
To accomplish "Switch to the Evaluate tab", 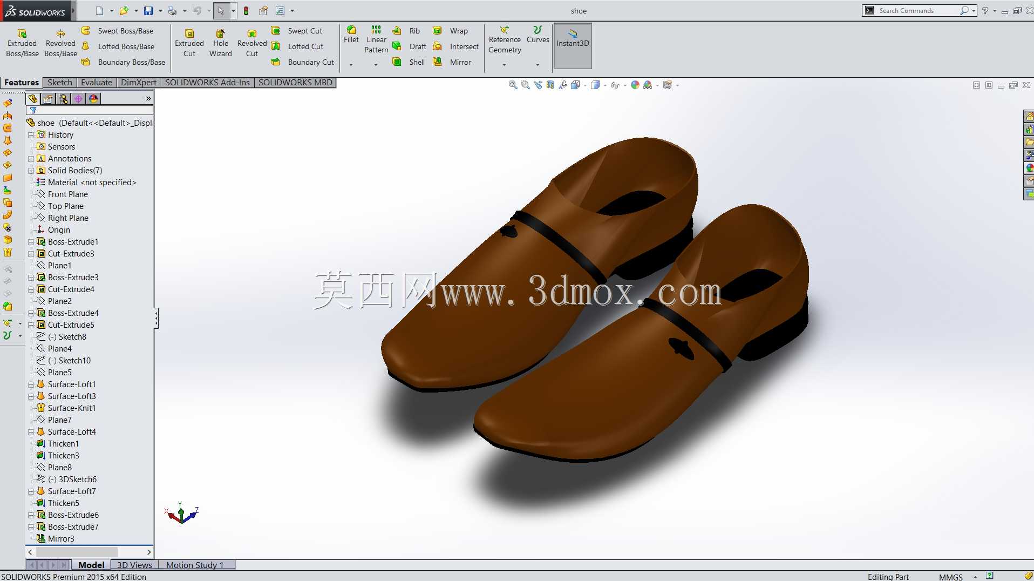I will [x=97, y=83].
